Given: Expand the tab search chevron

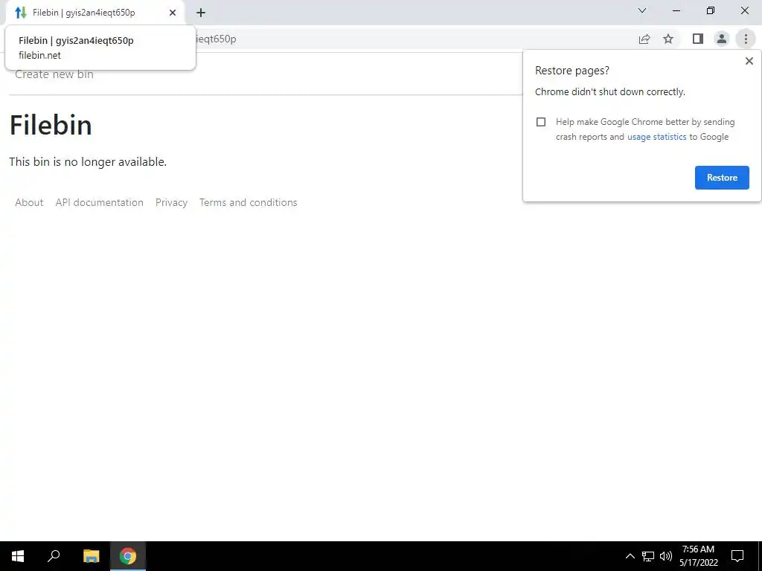Looking at the screenshot, I should (642, 10).
